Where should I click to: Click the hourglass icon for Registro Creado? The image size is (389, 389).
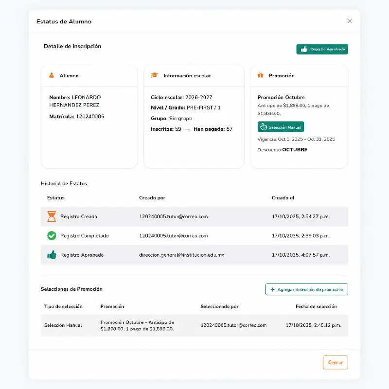(52, 216)
